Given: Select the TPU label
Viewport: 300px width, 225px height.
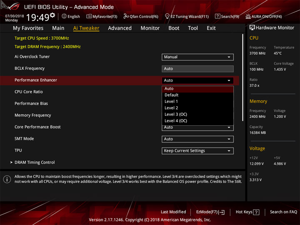Looking at the screenshot, I should click(18, 150).
